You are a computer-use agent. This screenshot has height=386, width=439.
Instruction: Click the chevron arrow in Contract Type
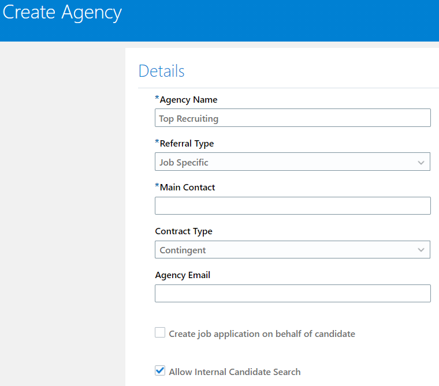tap(421, 250)
